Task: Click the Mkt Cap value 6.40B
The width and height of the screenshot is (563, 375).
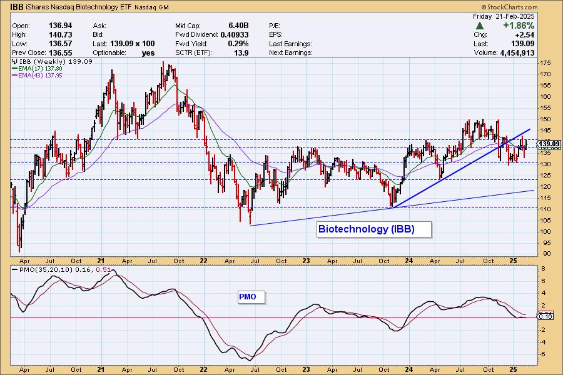Action: point(238,26)
